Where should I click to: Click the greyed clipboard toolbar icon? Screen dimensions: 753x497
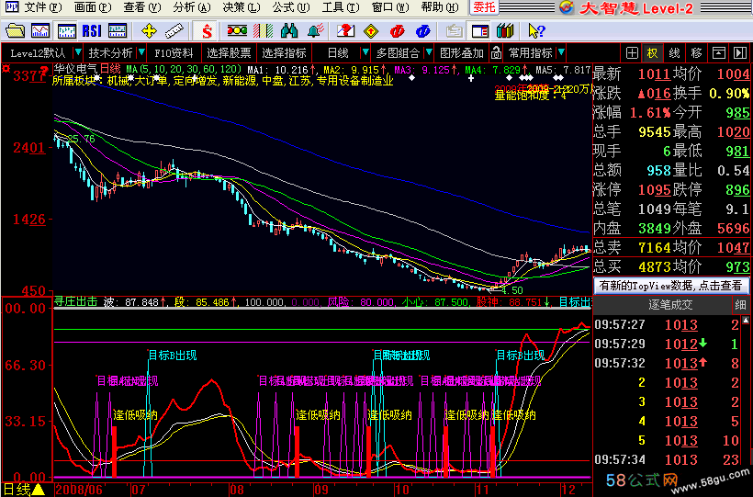point(454,31)
